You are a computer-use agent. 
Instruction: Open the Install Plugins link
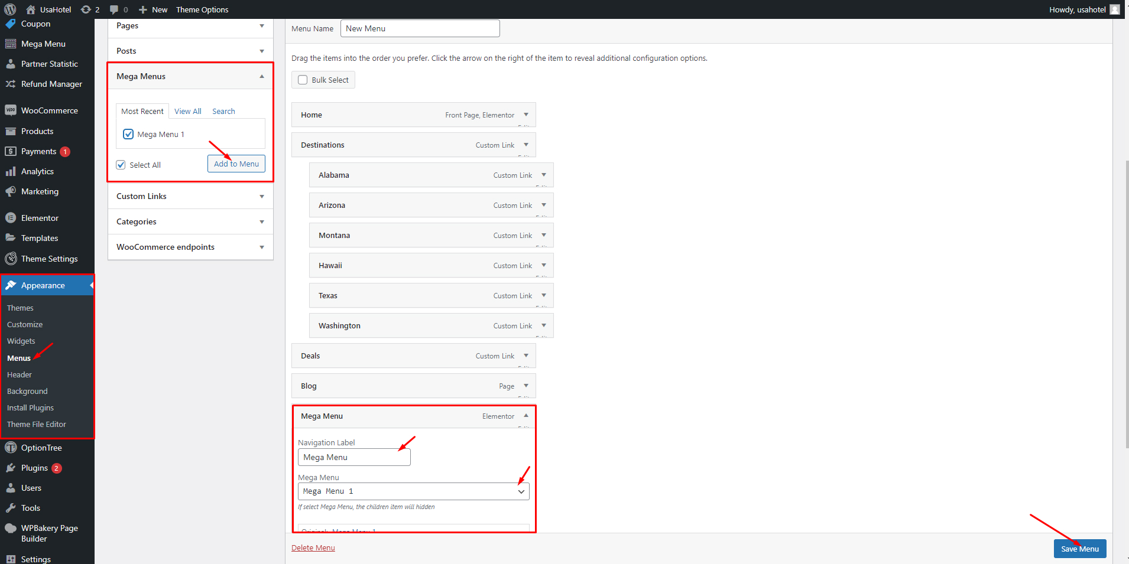[30, 407]
